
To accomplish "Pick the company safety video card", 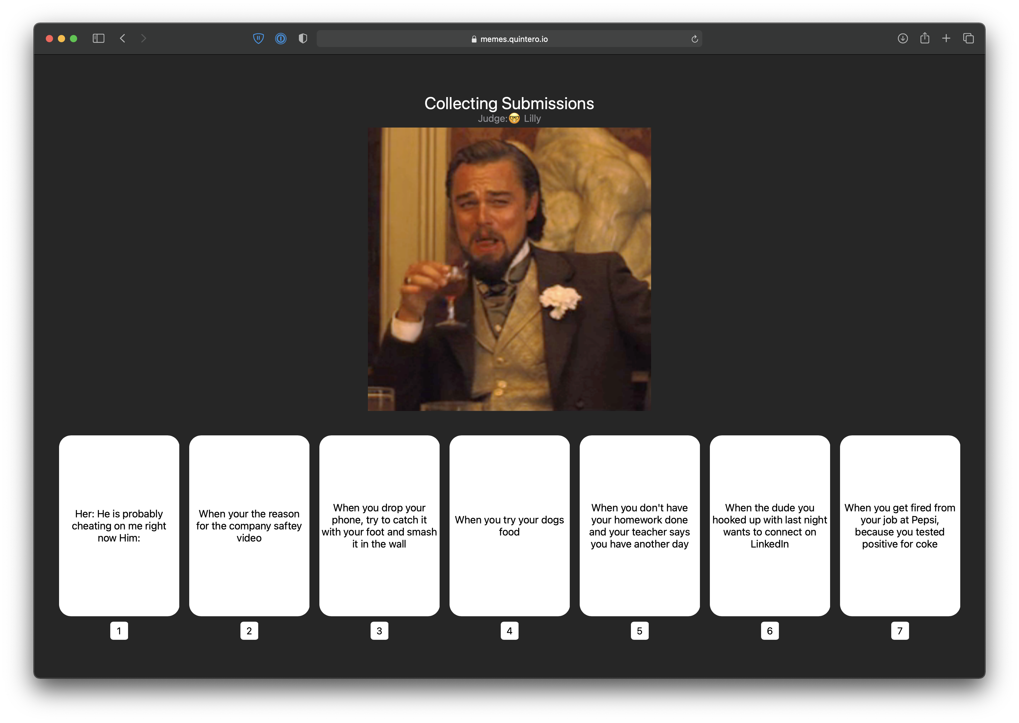I will coord(249,525).
